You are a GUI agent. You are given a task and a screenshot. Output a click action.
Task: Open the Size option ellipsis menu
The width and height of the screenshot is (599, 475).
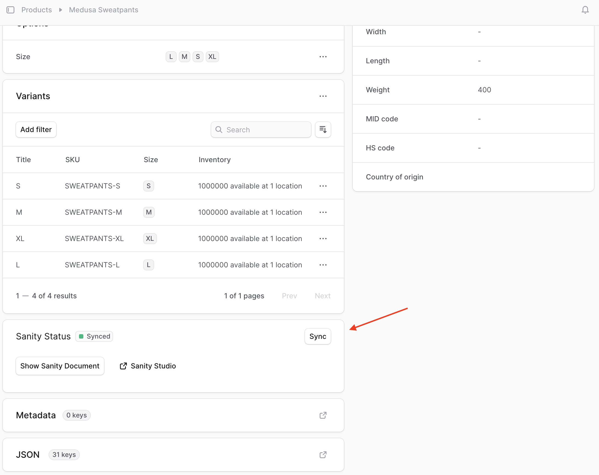coord(323,57)
